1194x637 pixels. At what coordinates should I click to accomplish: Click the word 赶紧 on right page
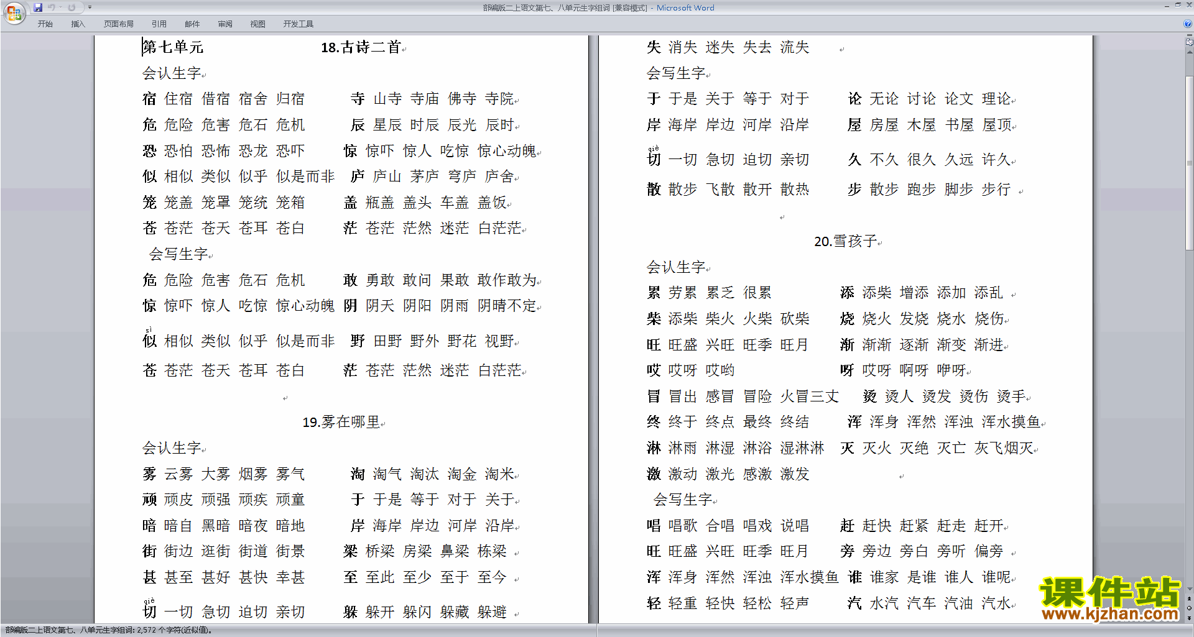tap(914, 526)
